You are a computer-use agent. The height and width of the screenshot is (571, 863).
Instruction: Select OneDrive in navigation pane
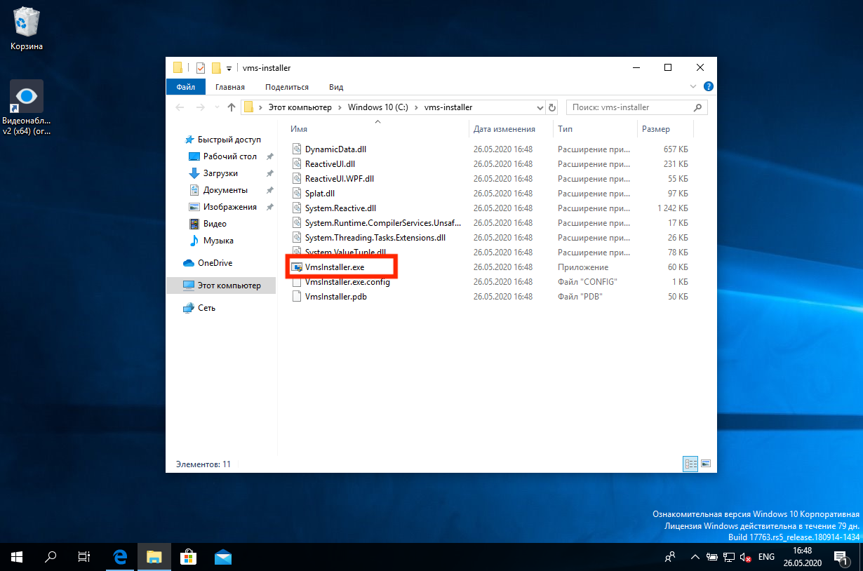(x=215, y=263)
